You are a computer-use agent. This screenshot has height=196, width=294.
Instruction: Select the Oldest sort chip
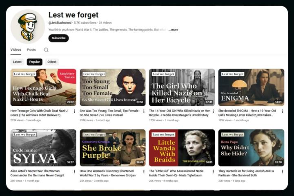coord(52,62)
